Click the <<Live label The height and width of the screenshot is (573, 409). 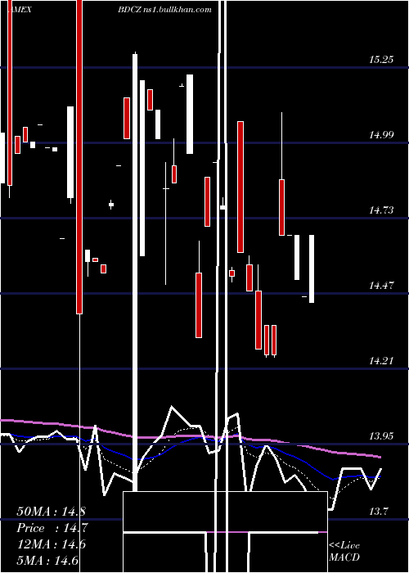click(x=344, y=546)
